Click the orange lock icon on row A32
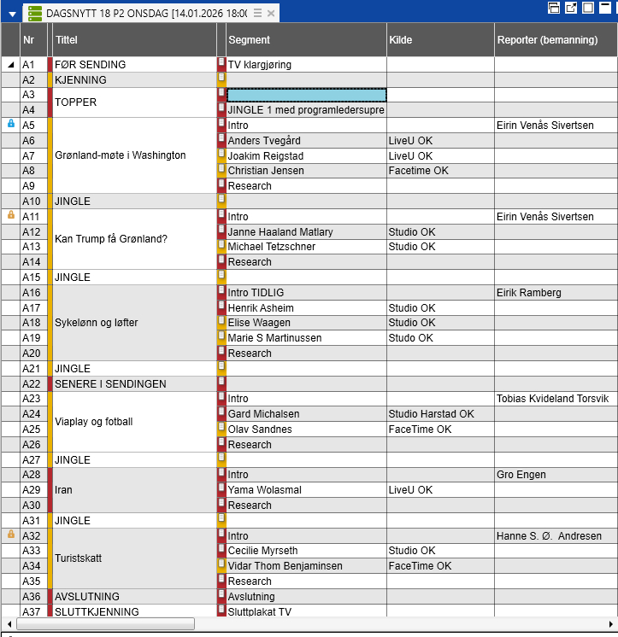618x637 pixels. tap(11, 535)
